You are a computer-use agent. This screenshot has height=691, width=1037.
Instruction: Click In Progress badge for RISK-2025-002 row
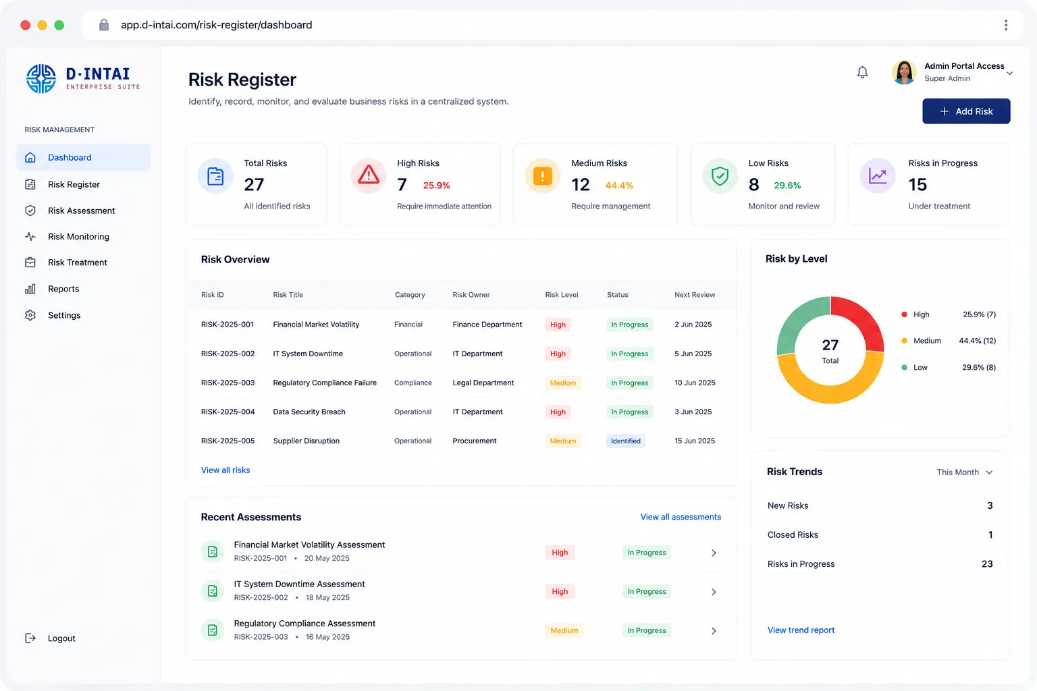pos(630,354)
